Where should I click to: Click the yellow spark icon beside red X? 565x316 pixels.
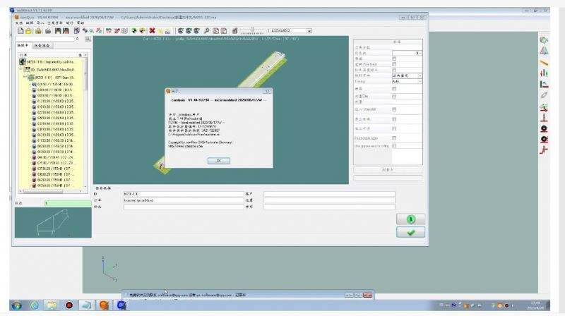160,31
